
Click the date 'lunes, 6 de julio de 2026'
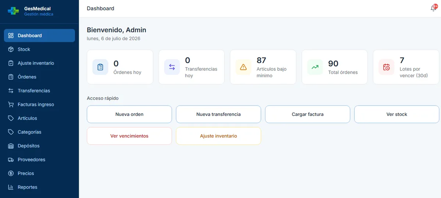pos(114,38)
